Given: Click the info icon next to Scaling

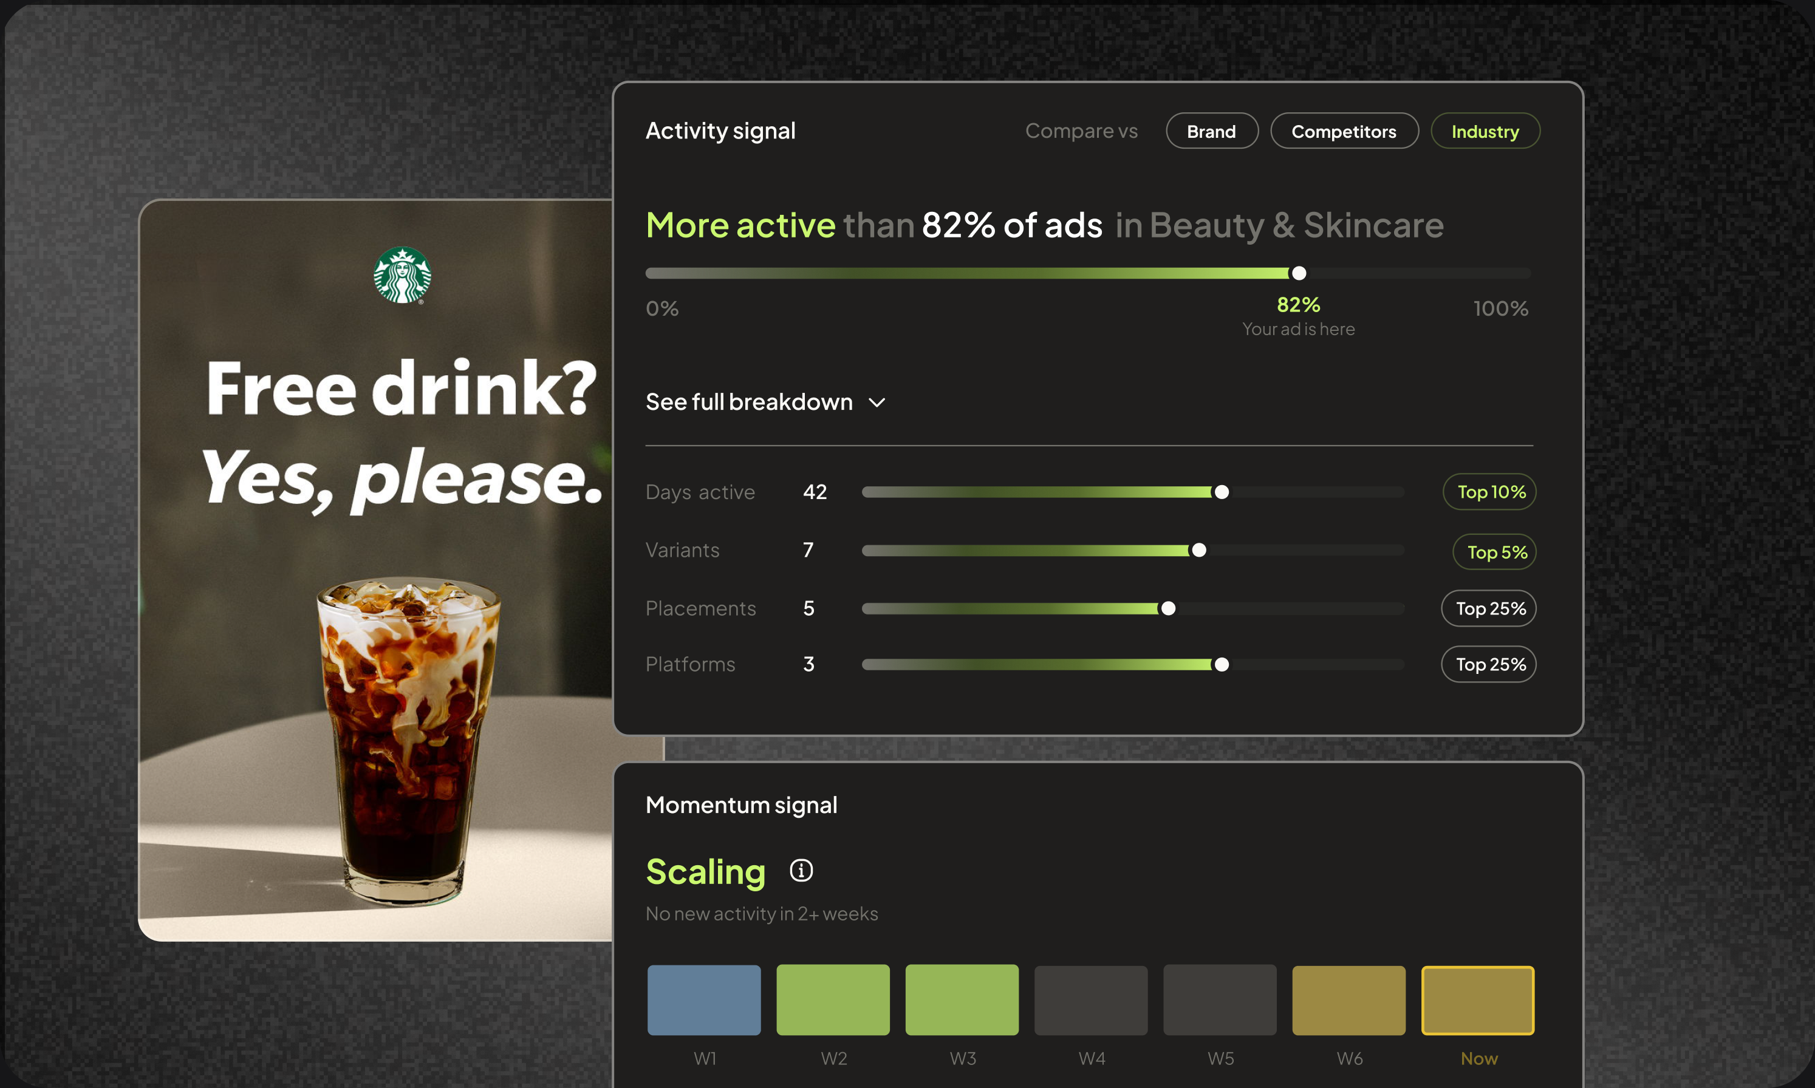Looking at the screenshot, I should (x=801, y=870).
